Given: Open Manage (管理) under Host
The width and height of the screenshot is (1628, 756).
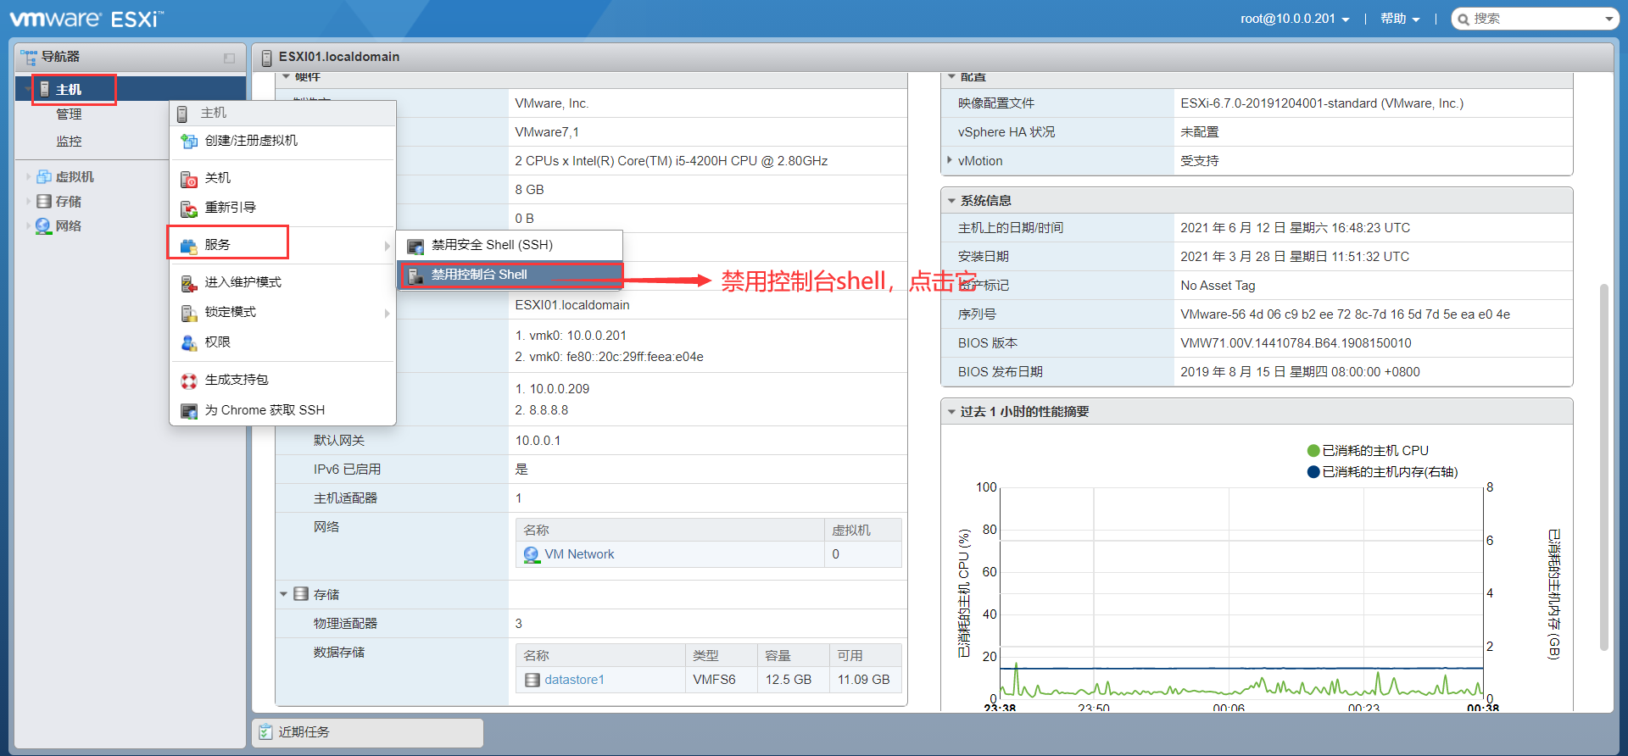Looking at the screenshot, I should [x=69, y=114].
